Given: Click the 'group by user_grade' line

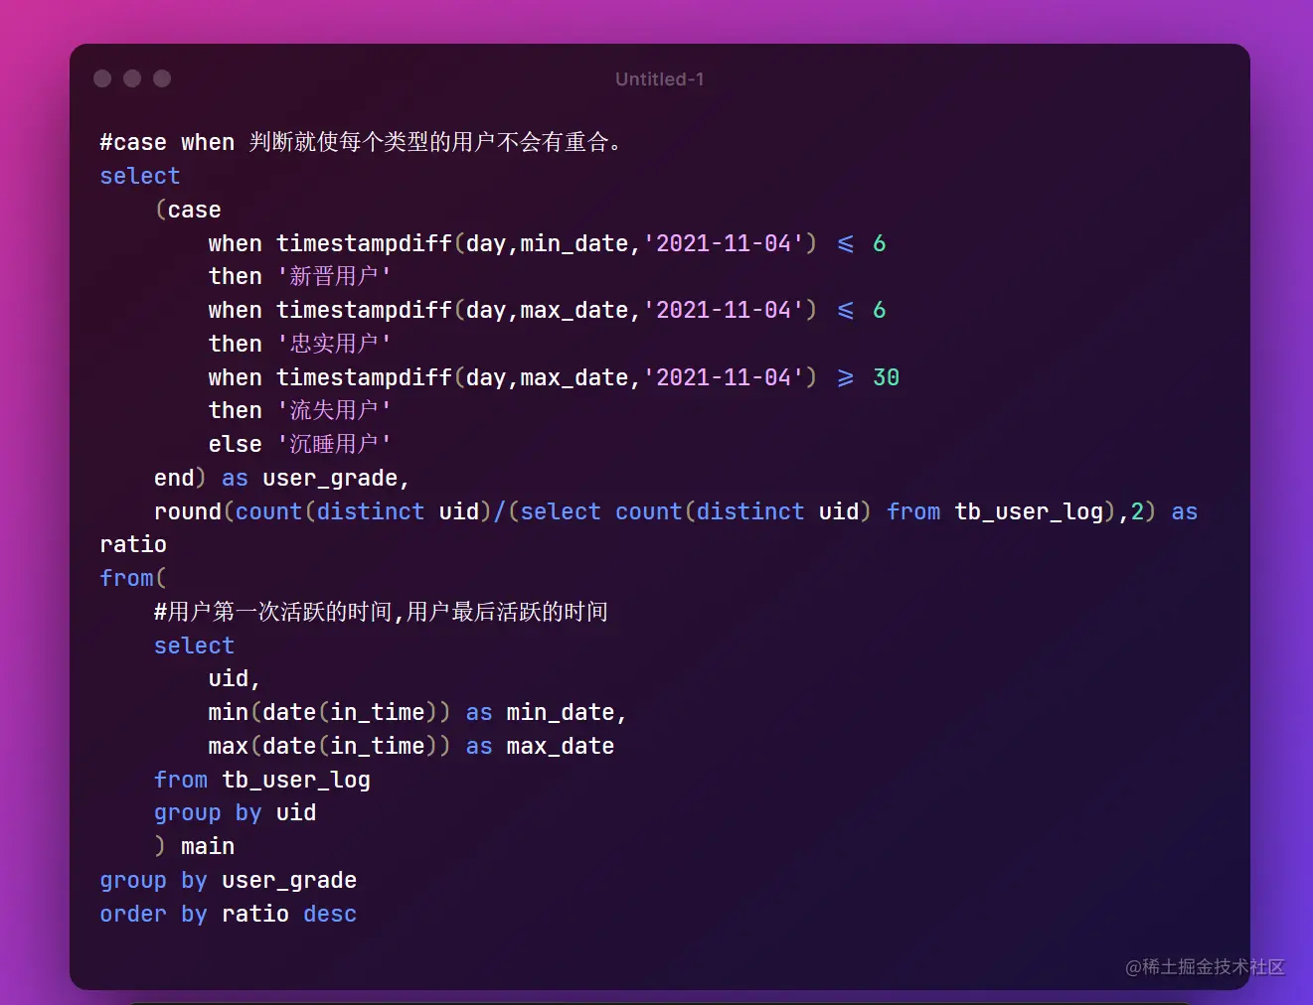Looking at the screenshot, I should point(228,880).
